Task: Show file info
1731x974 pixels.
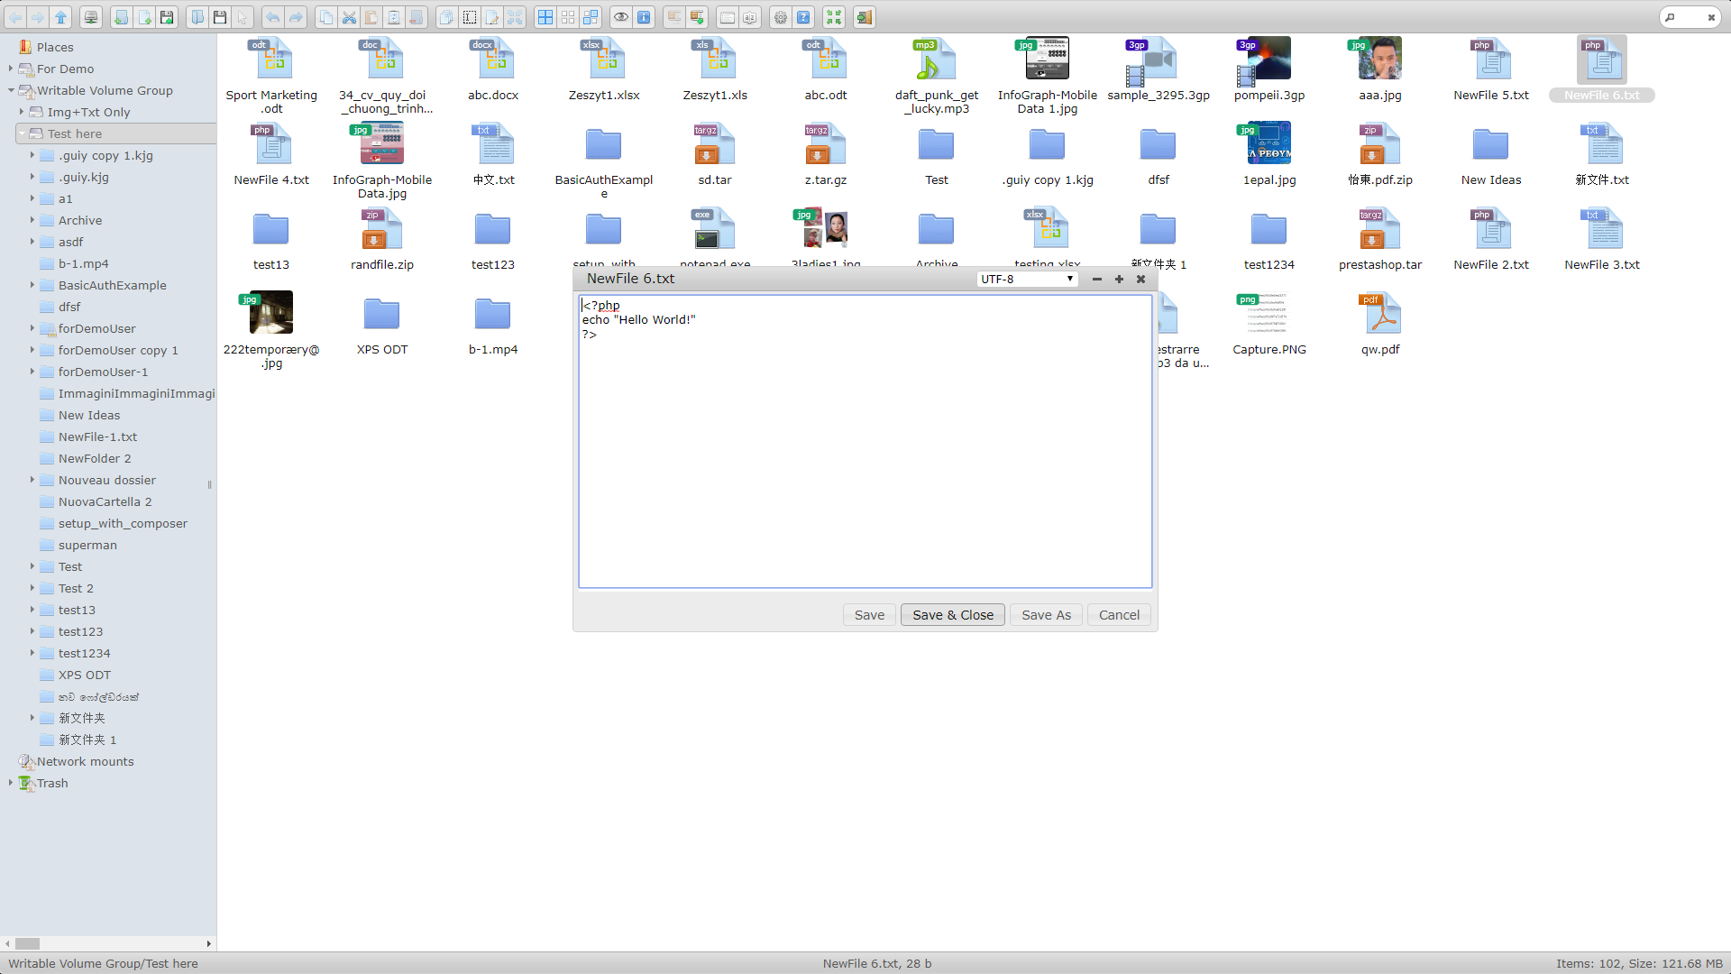Action: [x=644, y=17]
